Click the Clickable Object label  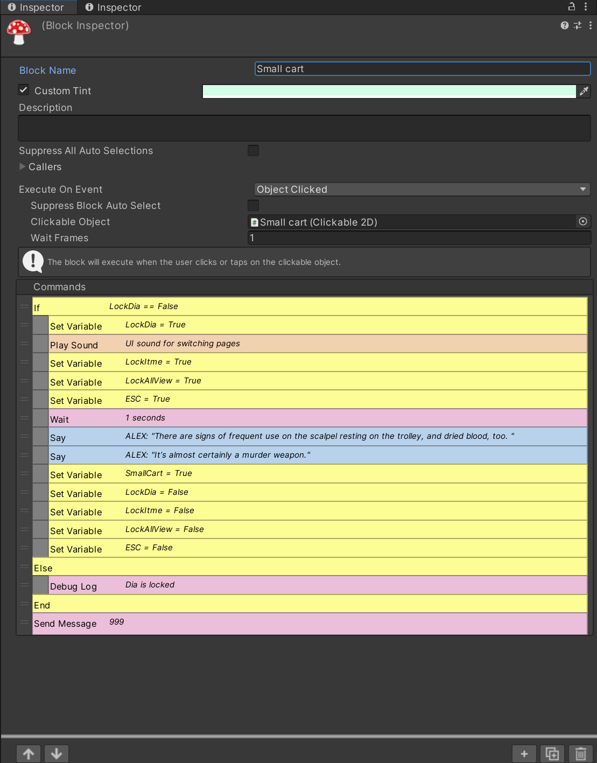point(70,222)
